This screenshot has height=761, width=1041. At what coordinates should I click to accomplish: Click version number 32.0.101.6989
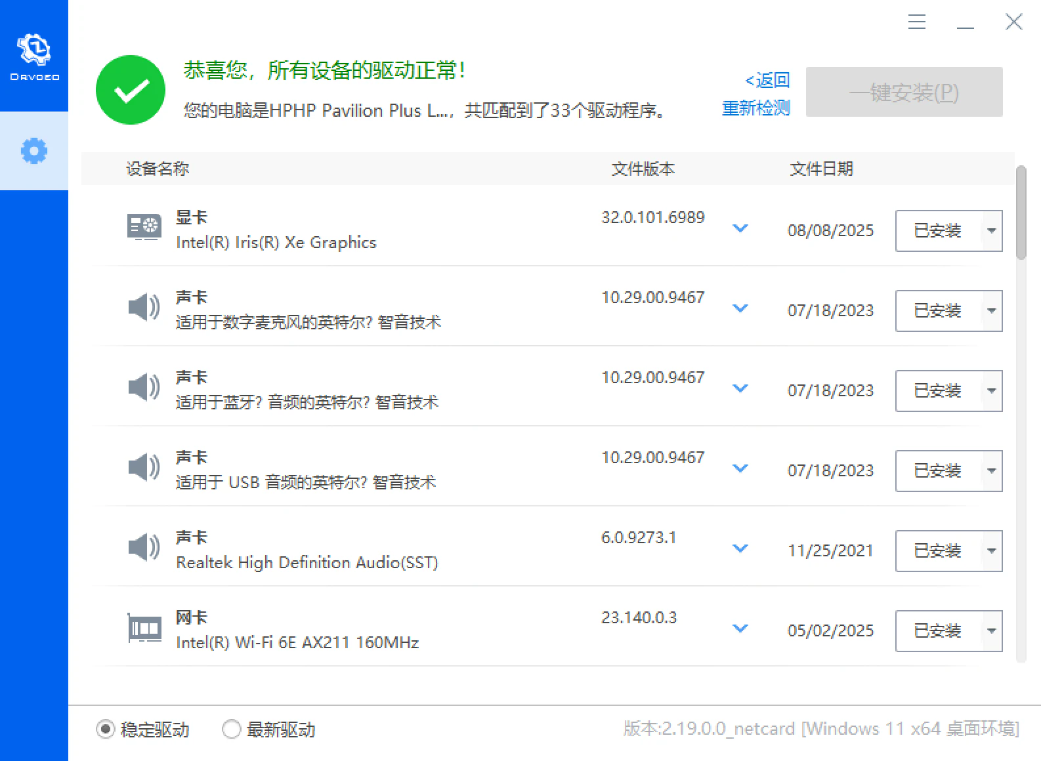tap(653, 217)
